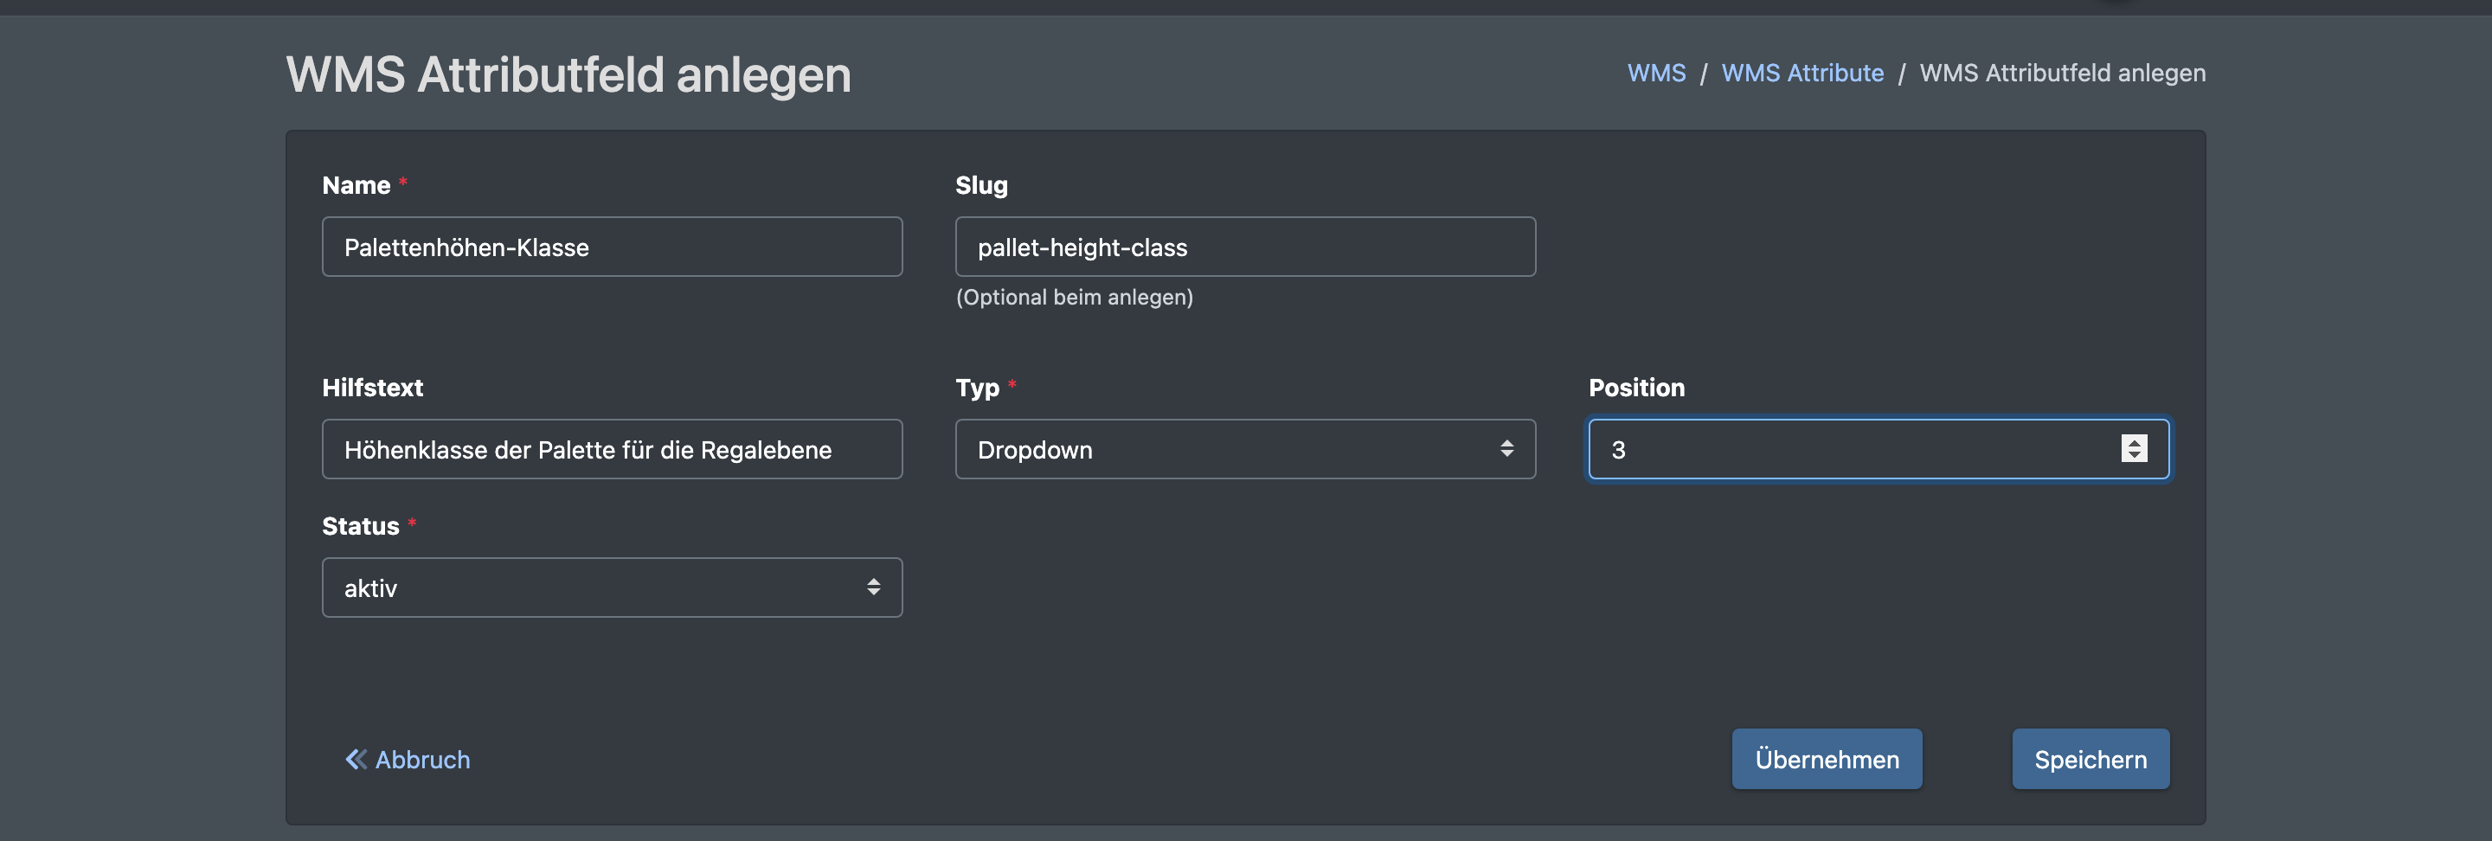Click the Position number field
The width and height of the screenshot is (2492, 841).
pos(1878,449)
